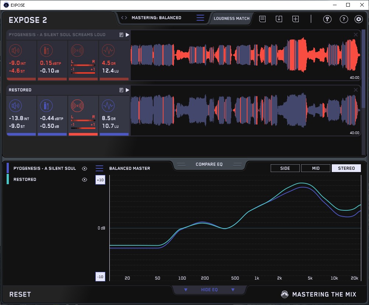Click the Expose 2 logo text
The height and width of the screenshot is (305, 369).
coord(28,20)
